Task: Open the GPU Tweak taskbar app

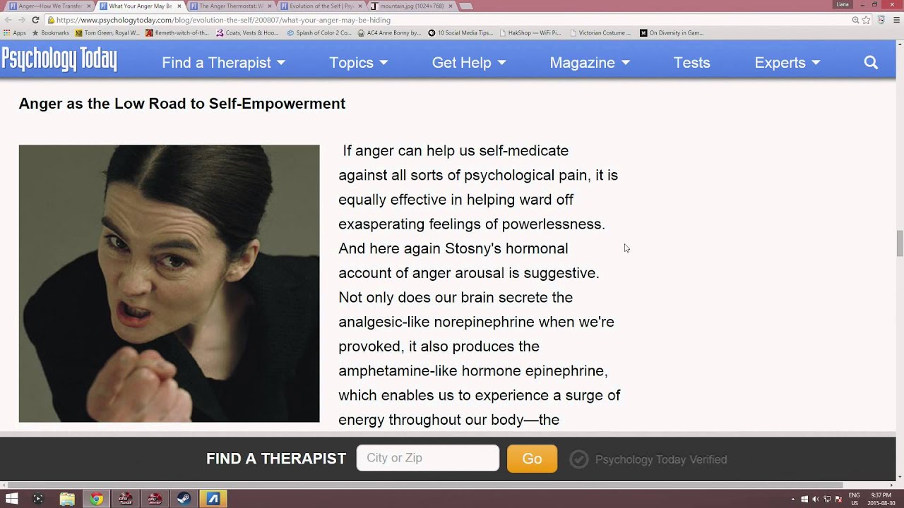Action: [125, 499]
